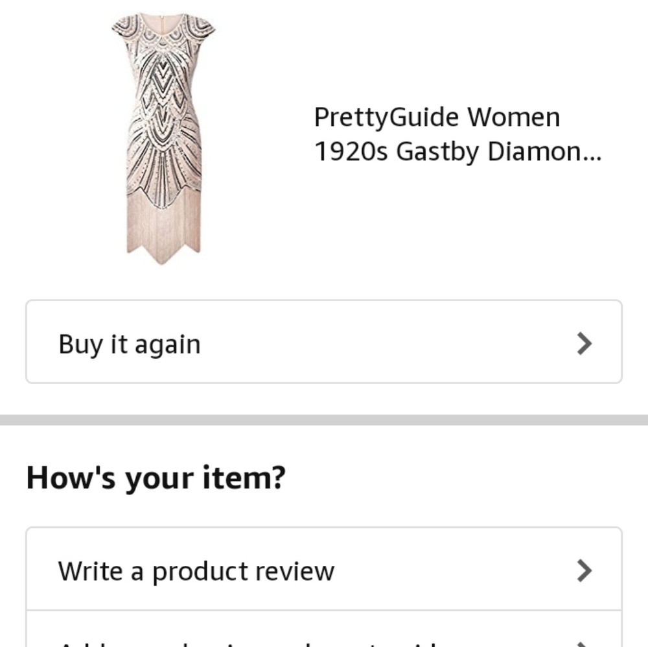Viewport: 648px width, 647px height.
Task: Click the chevron beside Write a product review
Action: 583,570
